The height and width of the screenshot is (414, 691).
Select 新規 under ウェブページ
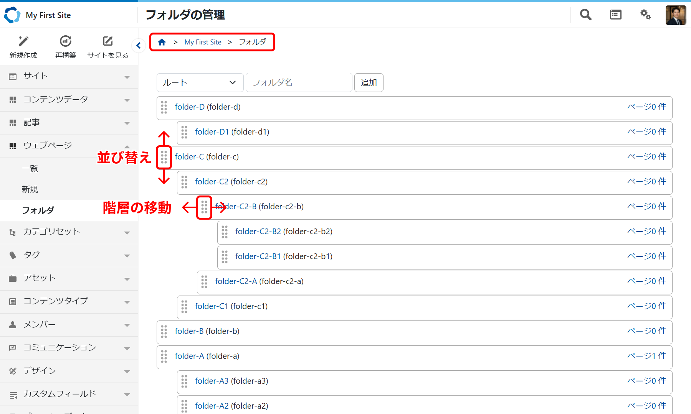pyautogui.click(x=30, y=189)
